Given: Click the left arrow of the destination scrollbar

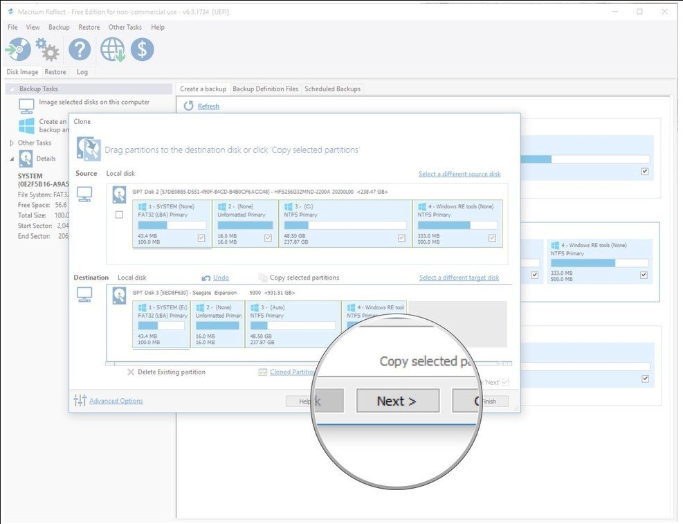Looking at the screenshot, I should (110, 363).
